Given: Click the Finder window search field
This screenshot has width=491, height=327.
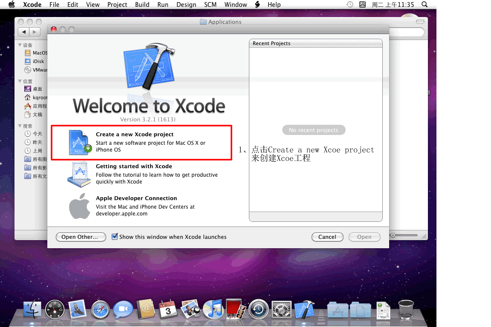Looking at the screenshot, I should (407, 32).
